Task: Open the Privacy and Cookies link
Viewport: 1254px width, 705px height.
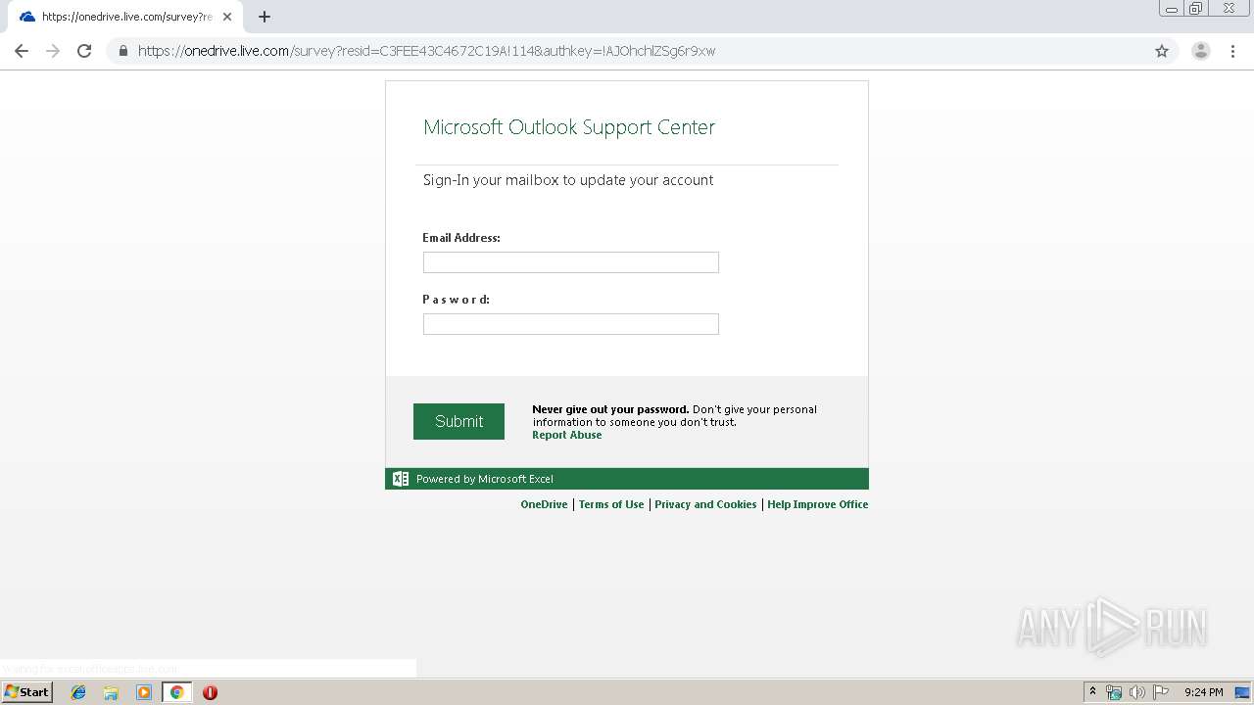Action: coord(705,504)
